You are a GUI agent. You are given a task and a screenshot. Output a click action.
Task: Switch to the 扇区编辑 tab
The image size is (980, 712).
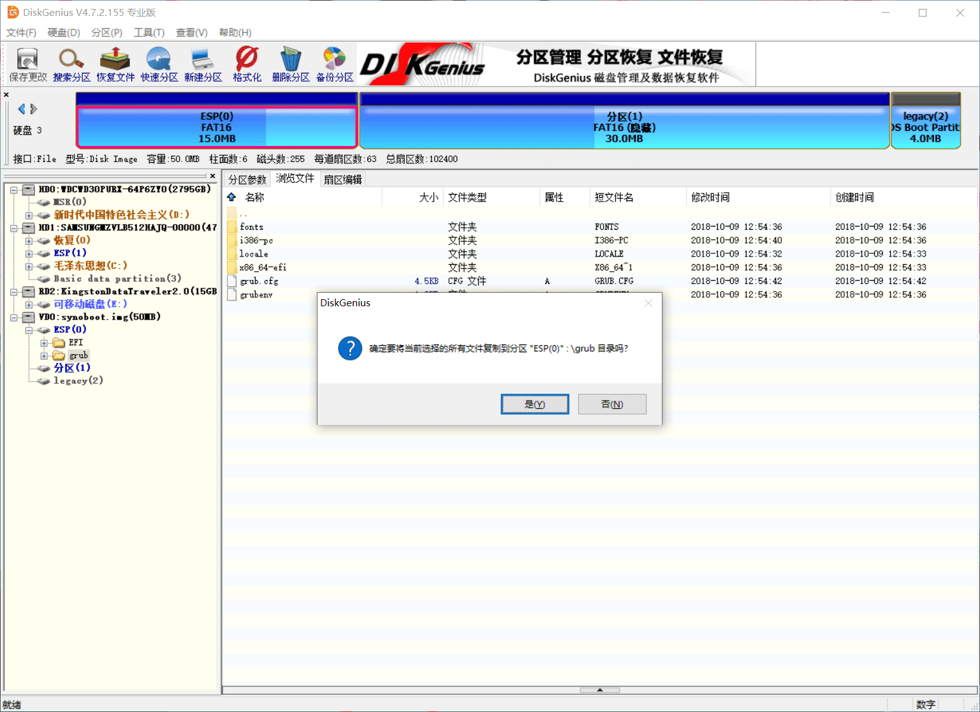(342, 179)
